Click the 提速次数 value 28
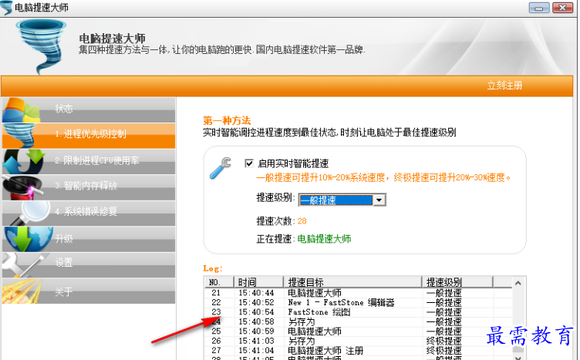 pos(302,221)
